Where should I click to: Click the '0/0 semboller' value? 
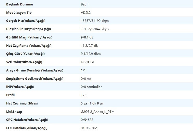point(91,87)
